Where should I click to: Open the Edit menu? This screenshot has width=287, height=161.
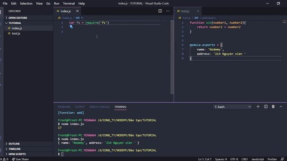[x=13, y=4]
